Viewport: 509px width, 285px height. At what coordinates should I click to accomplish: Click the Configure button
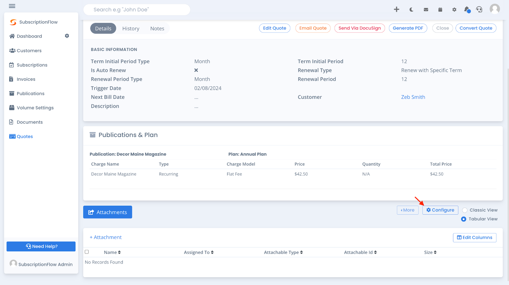(x=440, y=210)
